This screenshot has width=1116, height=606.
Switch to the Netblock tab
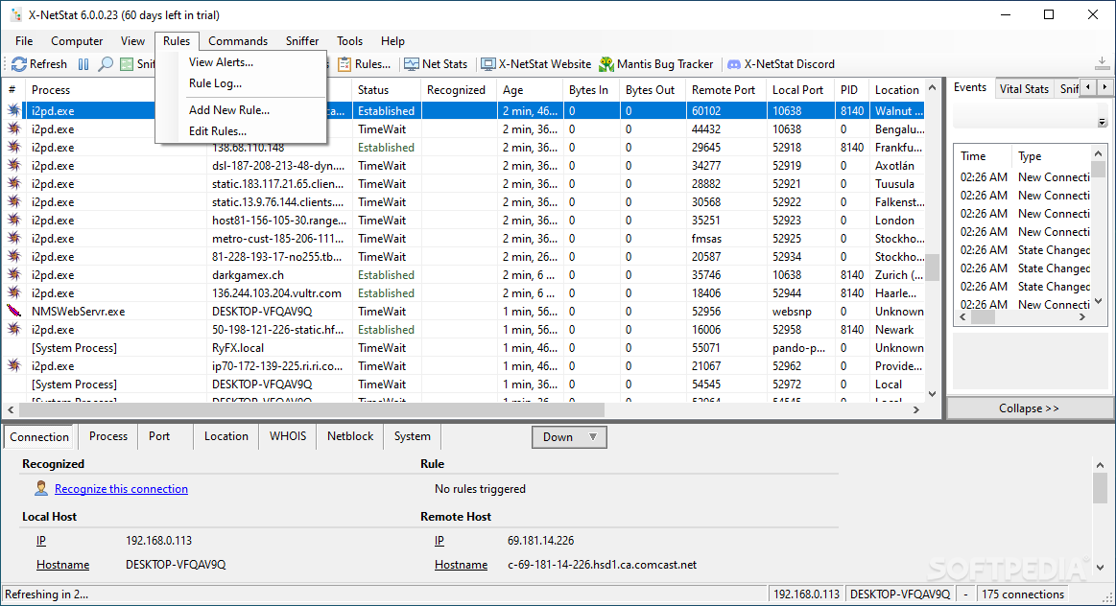click(x=350, y=436)
